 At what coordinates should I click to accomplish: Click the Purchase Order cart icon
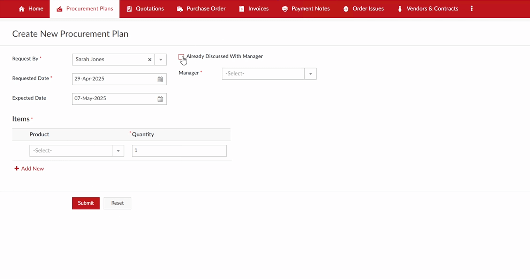(181, 8)
